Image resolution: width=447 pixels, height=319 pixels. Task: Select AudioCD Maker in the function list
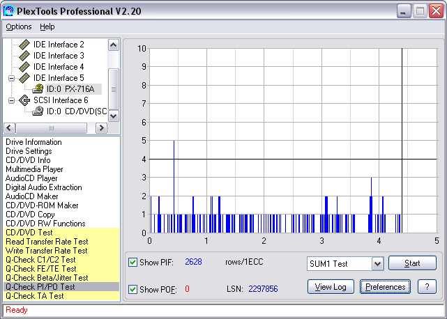pyautogui.click(x=31, y=196)
